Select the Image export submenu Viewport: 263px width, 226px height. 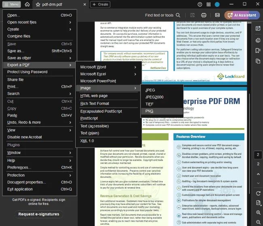108,88
